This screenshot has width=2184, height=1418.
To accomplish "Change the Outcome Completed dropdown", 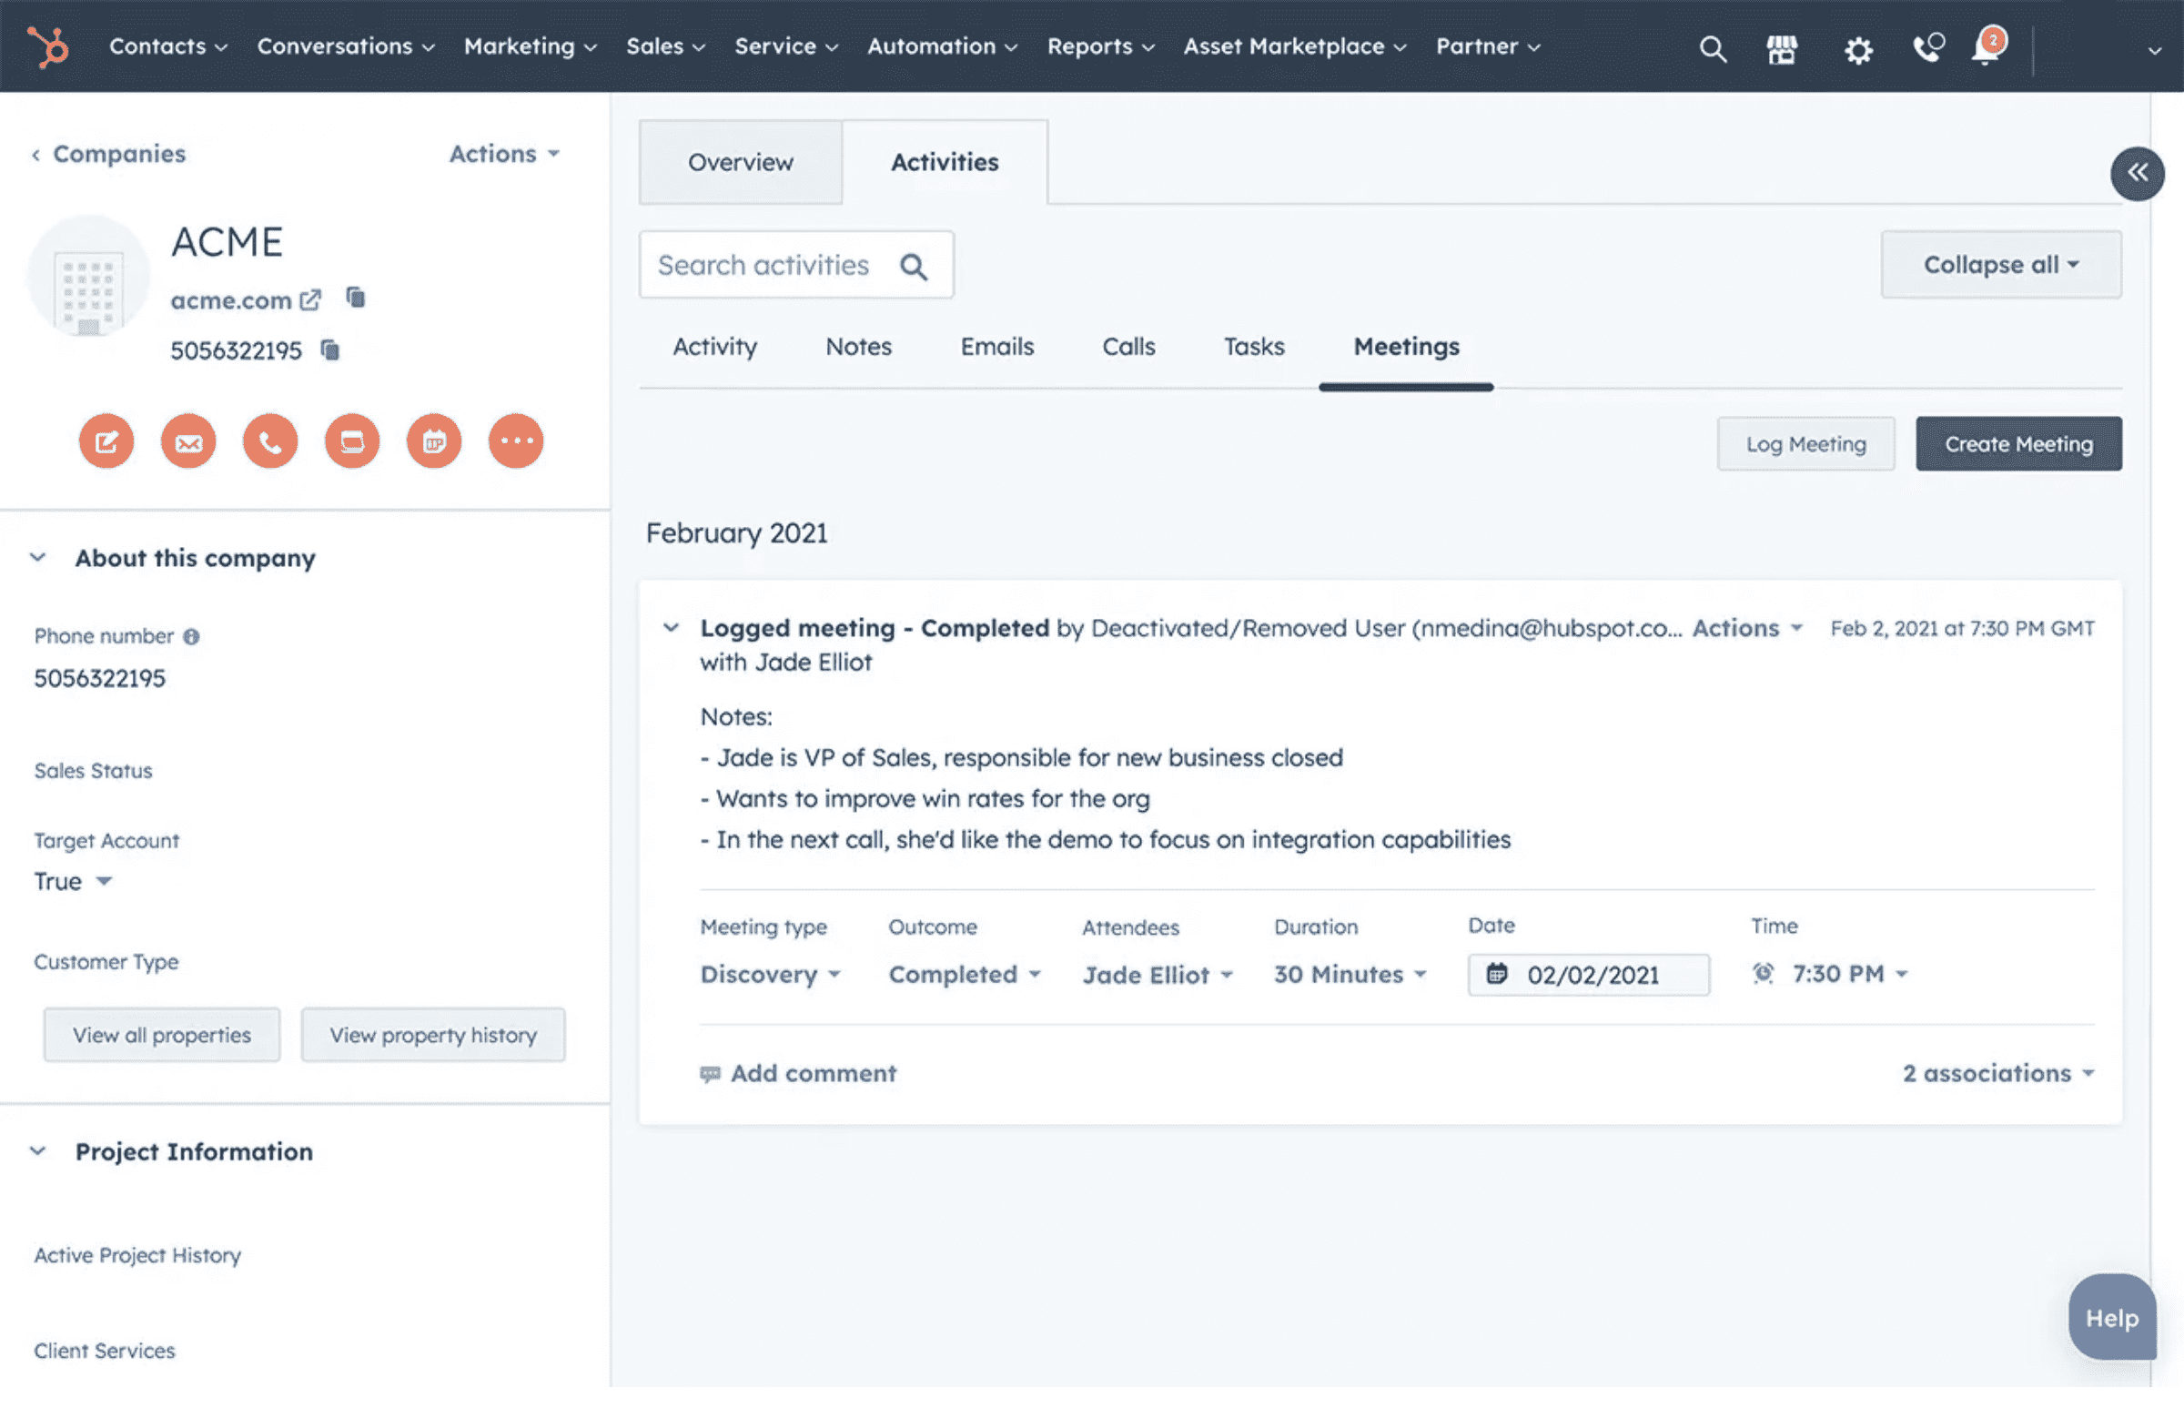I will (x=965, y=974).
